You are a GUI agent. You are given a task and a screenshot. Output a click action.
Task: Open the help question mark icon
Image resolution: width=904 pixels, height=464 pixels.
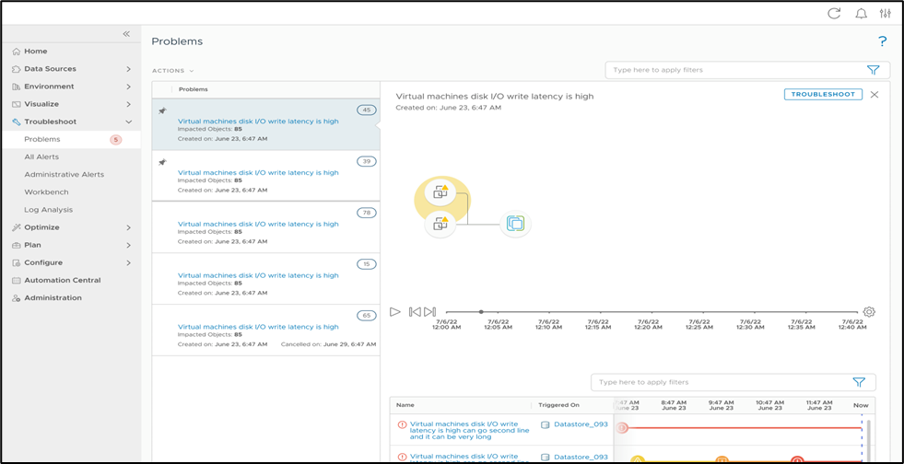[x=882, y=41]
